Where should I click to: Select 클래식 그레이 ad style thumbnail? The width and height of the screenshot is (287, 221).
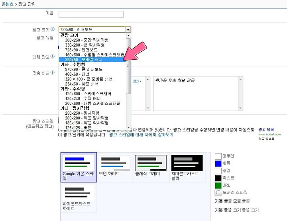tap(151, 167)
